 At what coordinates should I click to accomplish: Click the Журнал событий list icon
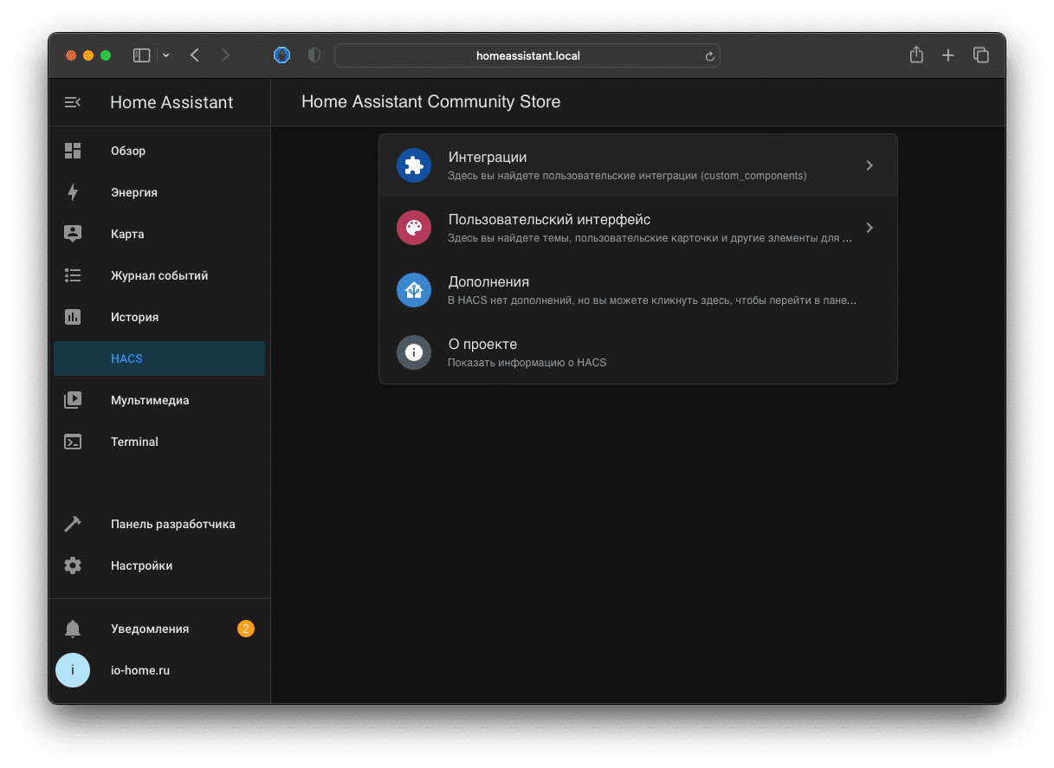73,275
